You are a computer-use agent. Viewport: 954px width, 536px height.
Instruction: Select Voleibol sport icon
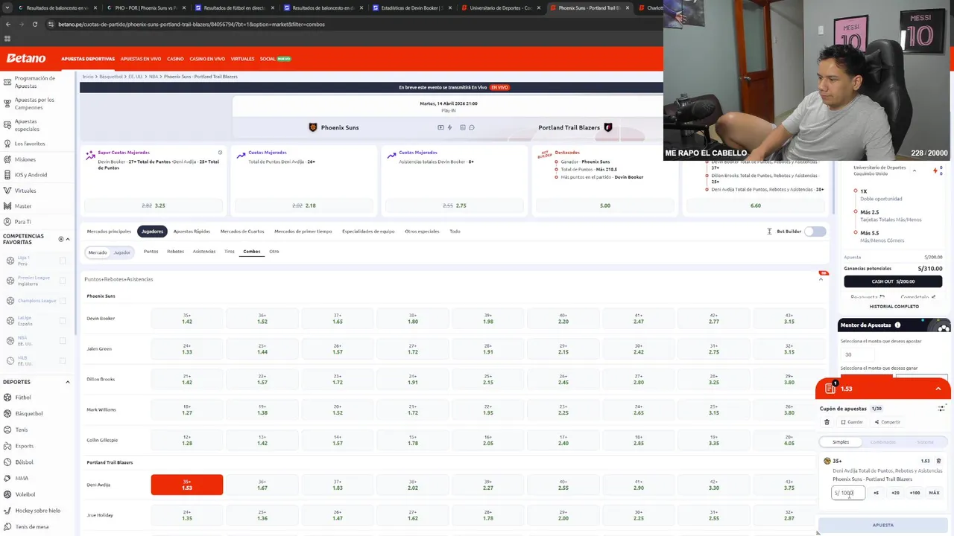click(7, 494)
